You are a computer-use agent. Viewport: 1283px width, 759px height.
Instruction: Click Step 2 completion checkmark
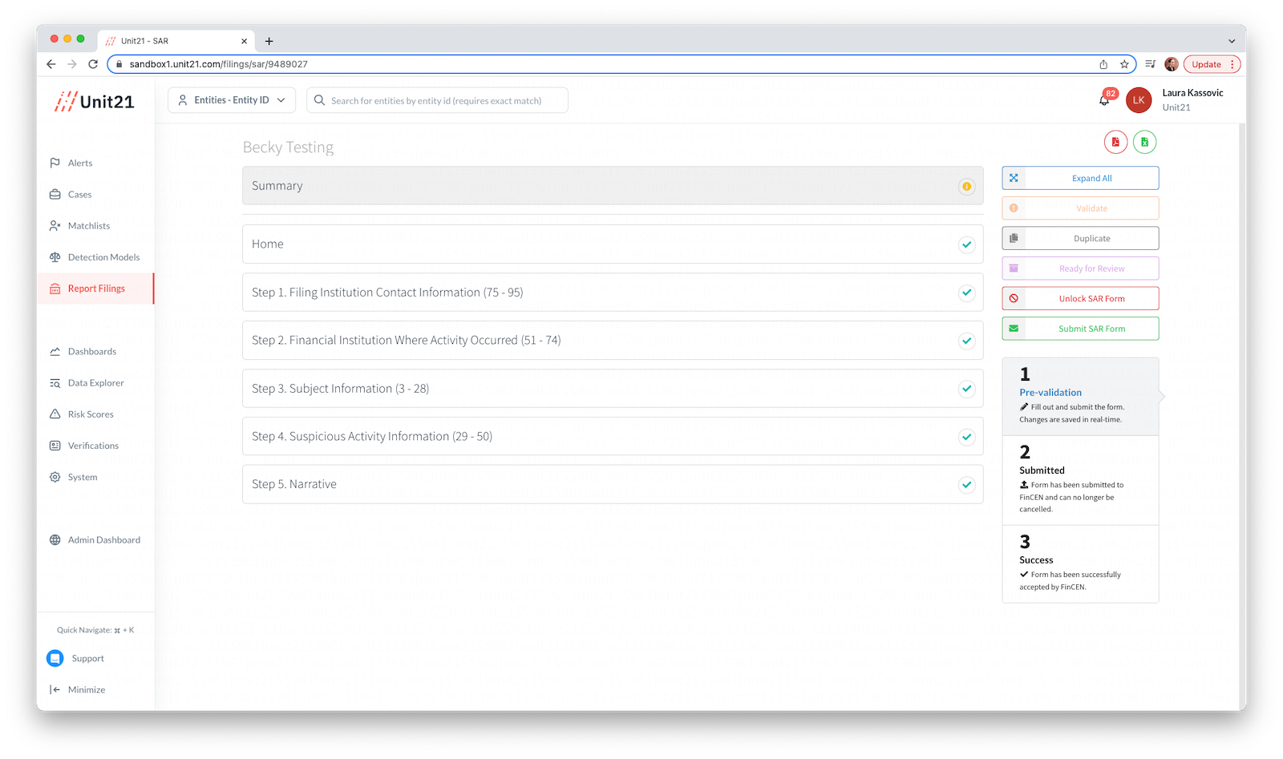pos(967,341)
